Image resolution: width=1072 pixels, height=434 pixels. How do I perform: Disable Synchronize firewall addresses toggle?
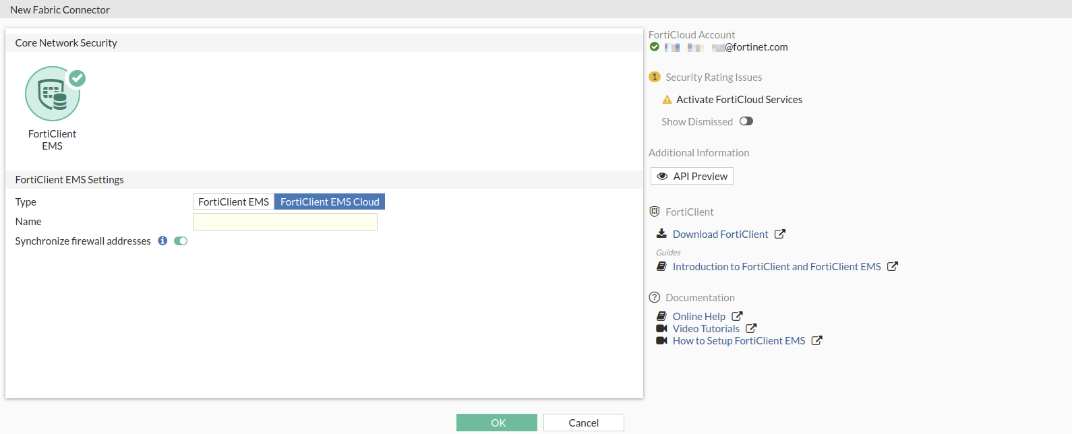pyautogui.click(x=181, y=241)
